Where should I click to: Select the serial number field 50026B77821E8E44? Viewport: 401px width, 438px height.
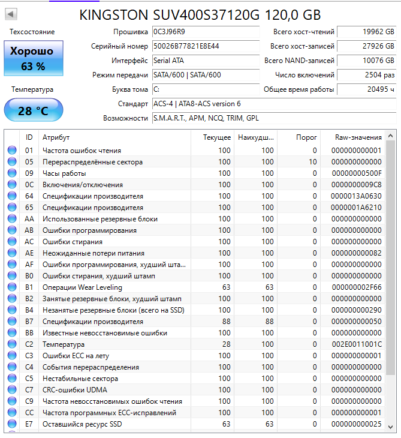click(x=206, y=46)
